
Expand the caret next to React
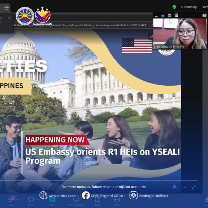tap(37, 199)
